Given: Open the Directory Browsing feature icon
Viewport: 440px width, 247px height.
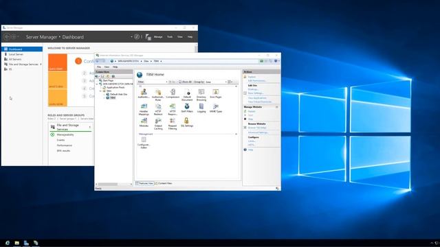Looking at the screenshot, I should (201, 95).
